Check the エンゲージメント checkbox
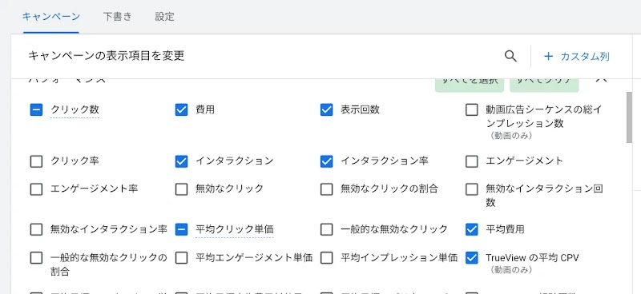Image resolution: width=641 pixels, height=294 pixels. [x=472, y=161]
